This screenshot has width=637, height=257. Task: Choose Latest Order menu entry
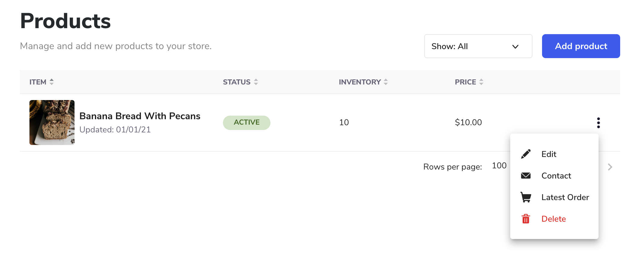(x=565, y=197)
